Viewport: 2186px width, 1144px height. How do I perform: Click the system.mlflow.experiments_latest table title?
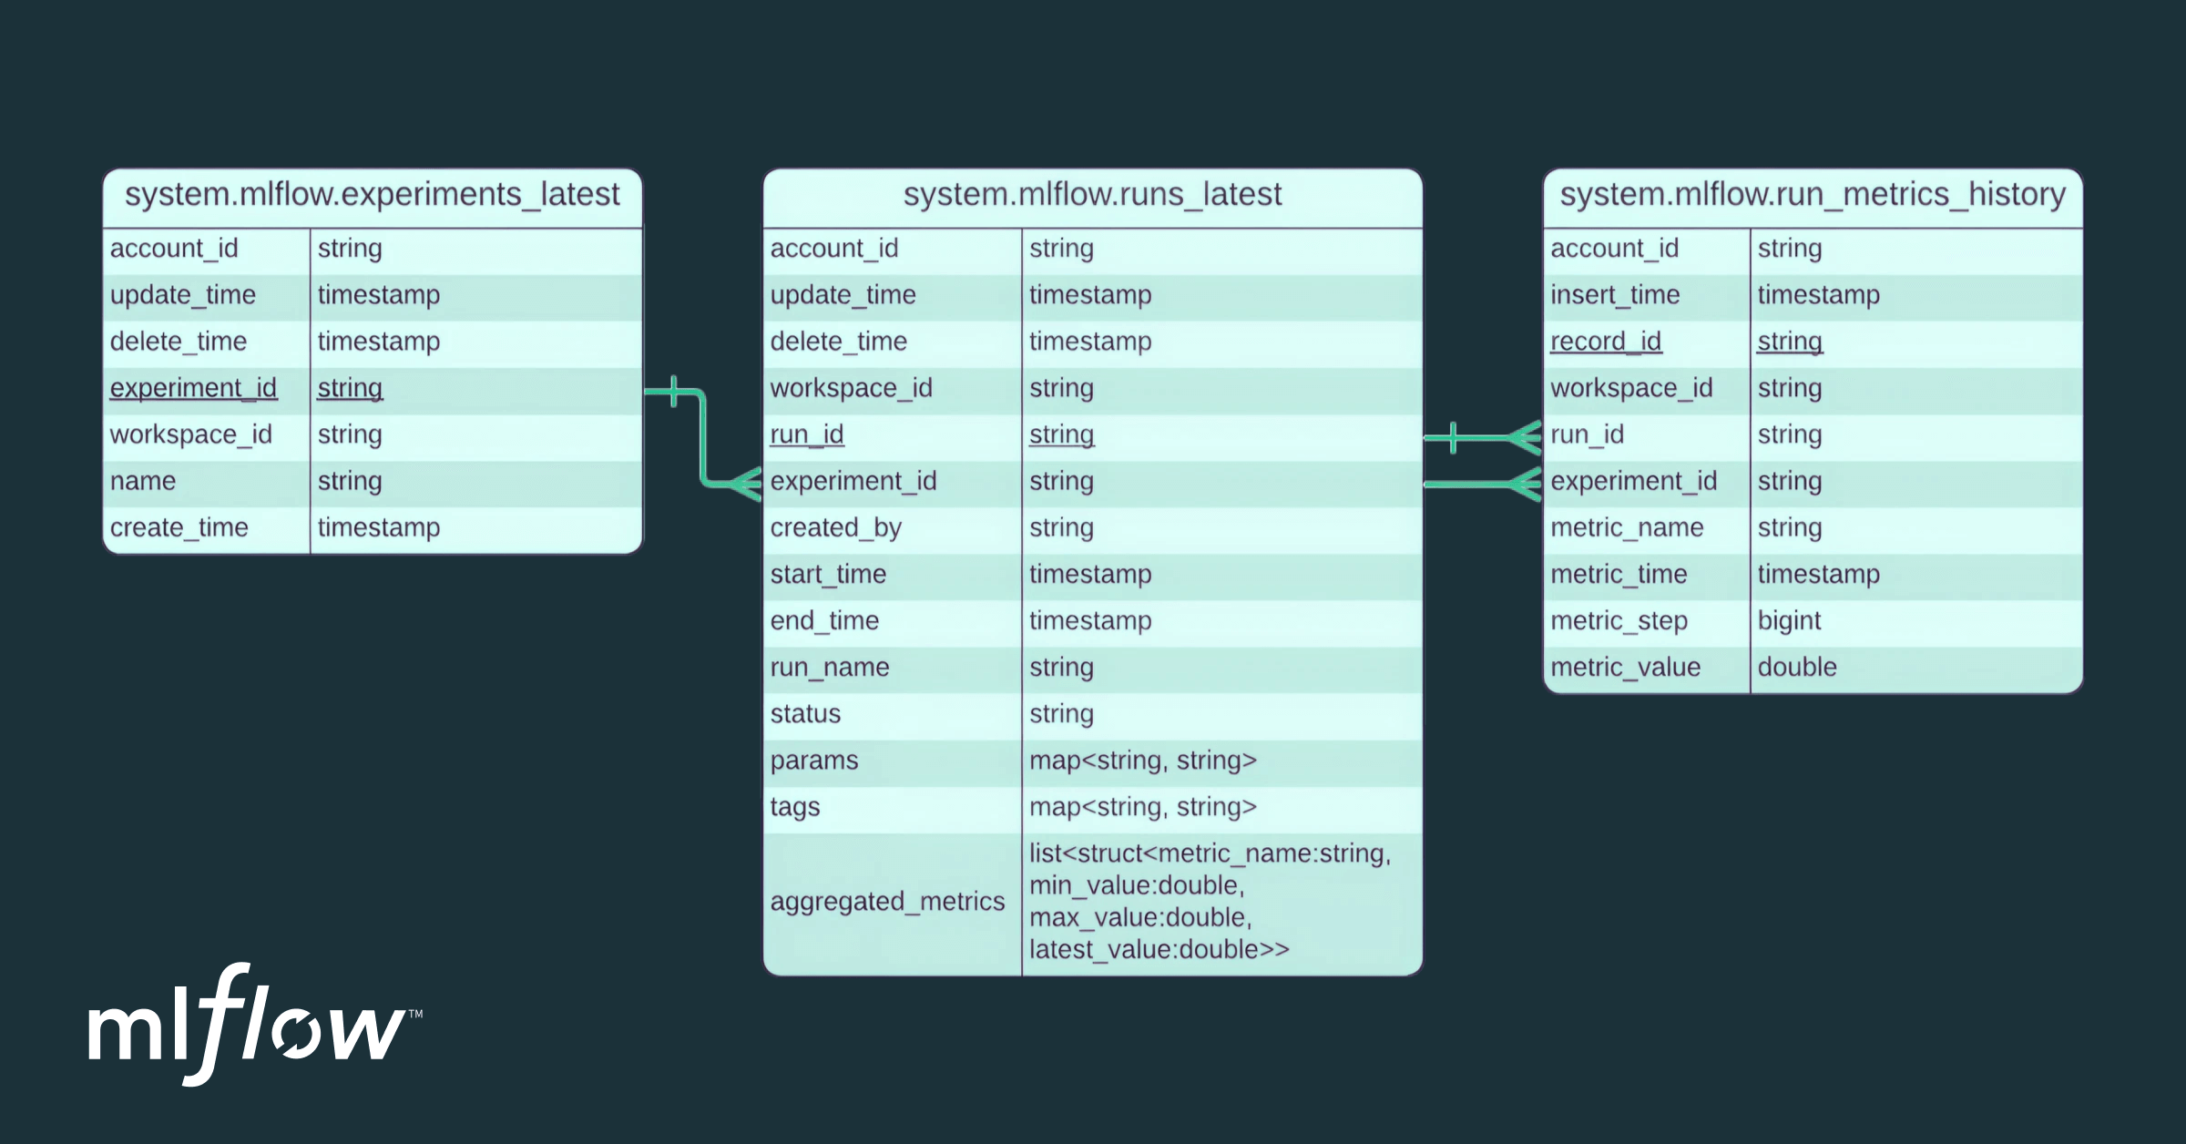tap(372, 195)
